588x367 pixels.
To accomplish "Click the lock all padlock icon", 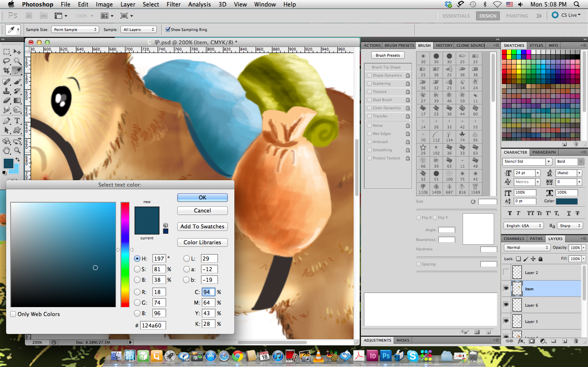I will click(x=541, y=259).
